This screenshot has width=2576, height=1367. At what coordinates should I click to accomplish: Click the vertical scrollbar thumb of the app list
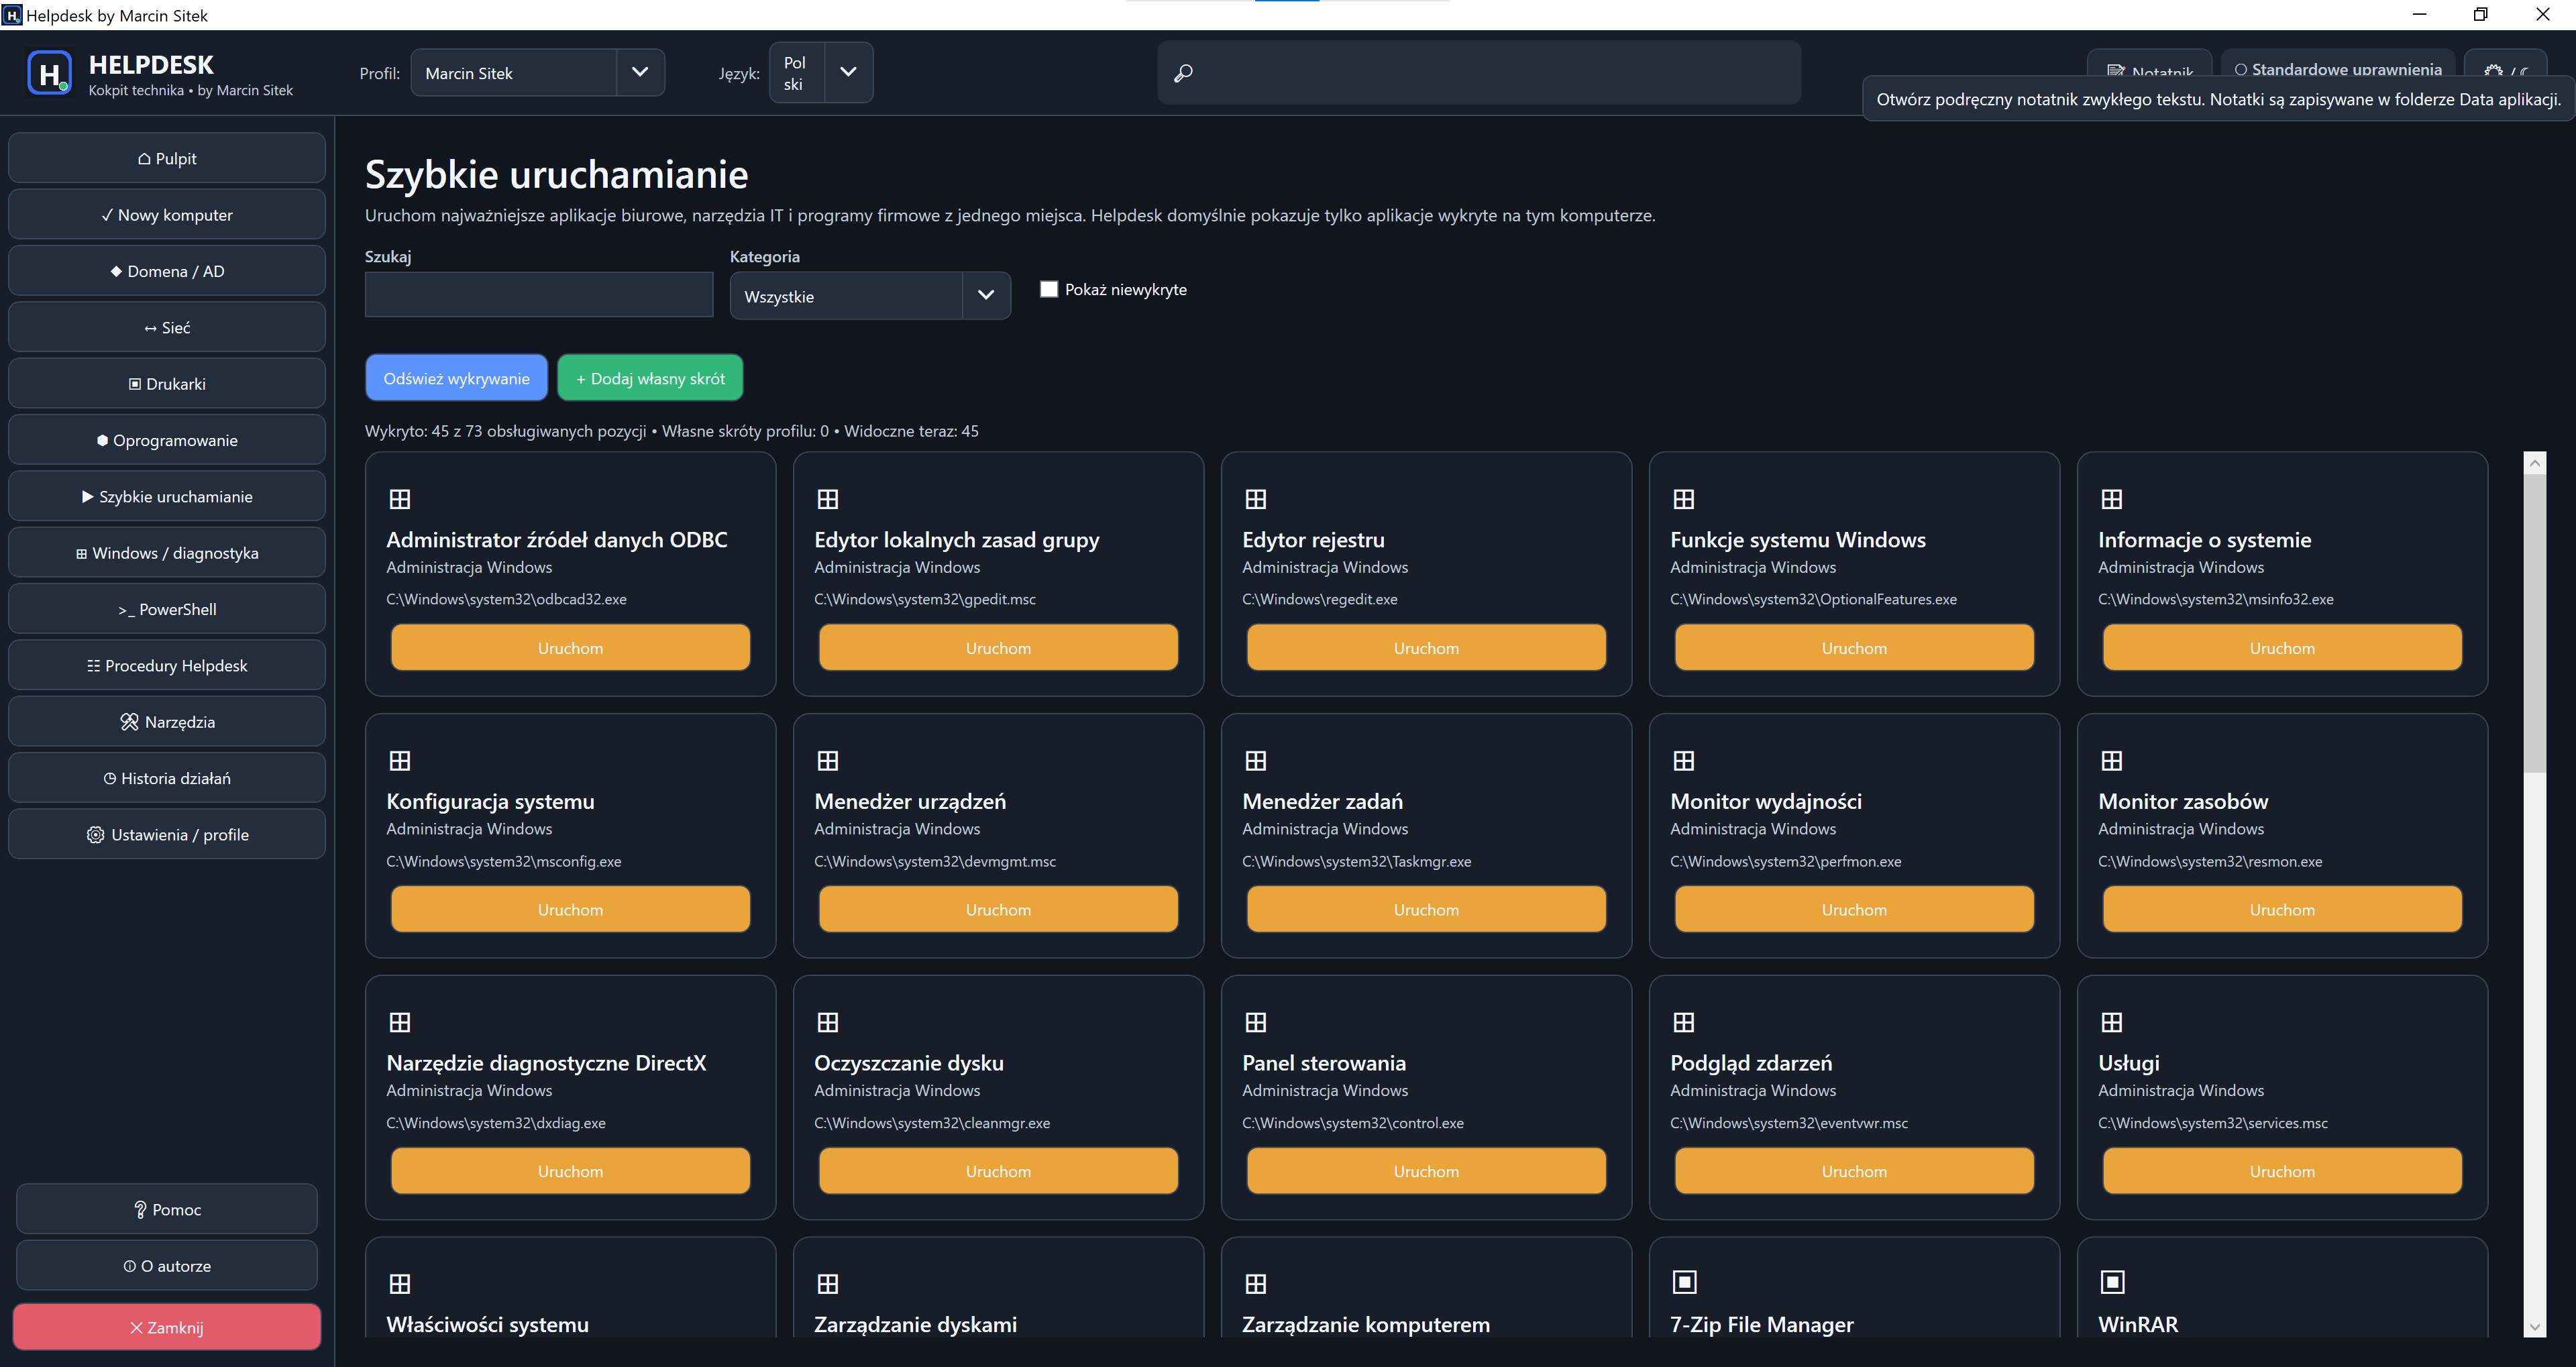click(2534, 623)
